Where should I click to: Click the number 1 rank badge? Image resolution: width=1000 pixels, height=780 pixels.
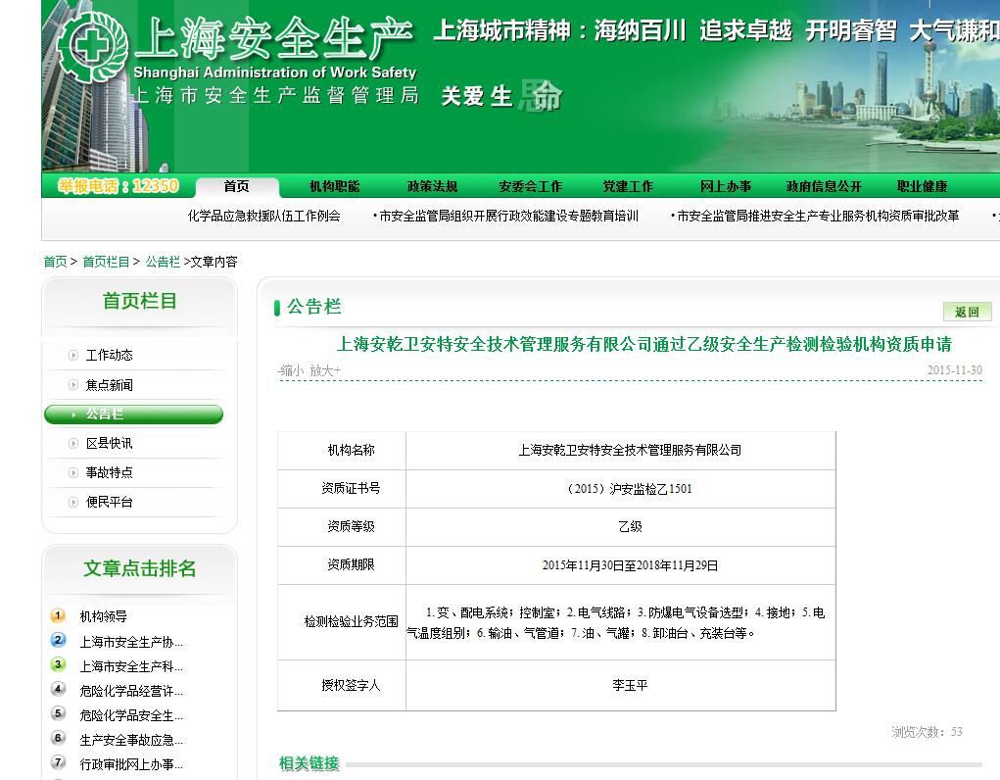(58, 616)
